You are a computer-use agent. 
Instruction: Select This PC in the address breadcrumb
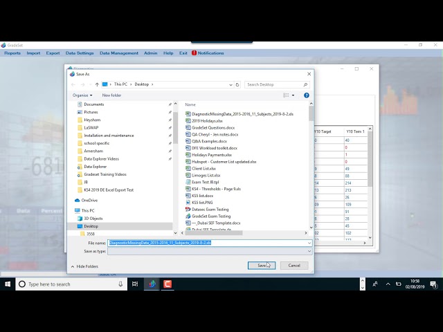[x=120, y=84]
